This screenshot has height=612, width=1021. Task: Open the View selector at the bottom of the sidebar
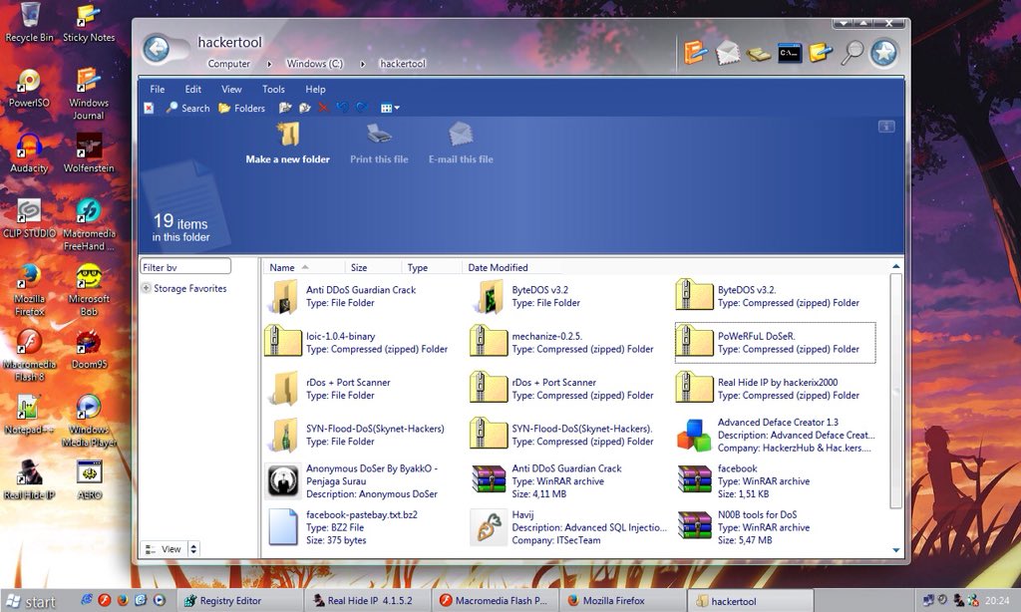[x=170, y=548]
